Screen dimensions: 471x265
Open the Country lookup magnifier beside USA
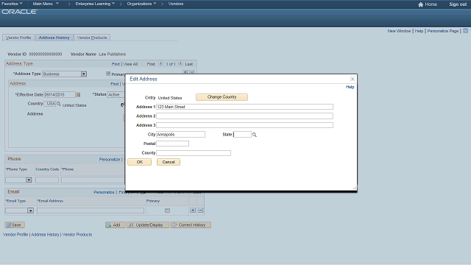tap(59, 104)
